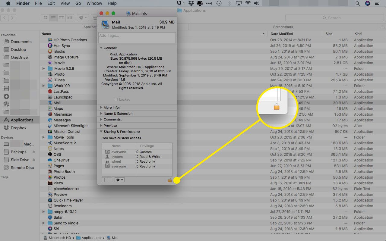This screenshot has height=241, width=386.
Task: Select the Piezo app icon
Action: click(50, 183)
